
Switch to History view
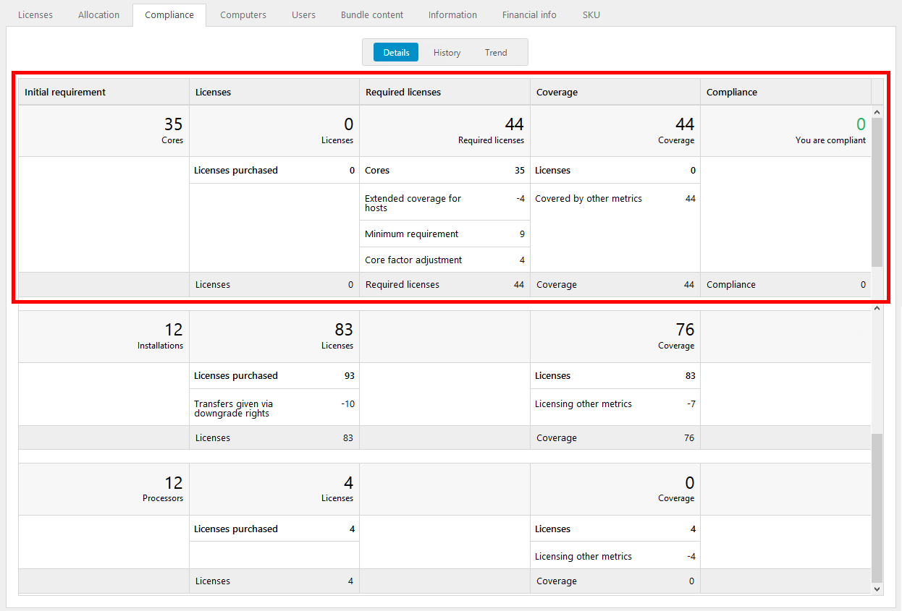point(447,52)
